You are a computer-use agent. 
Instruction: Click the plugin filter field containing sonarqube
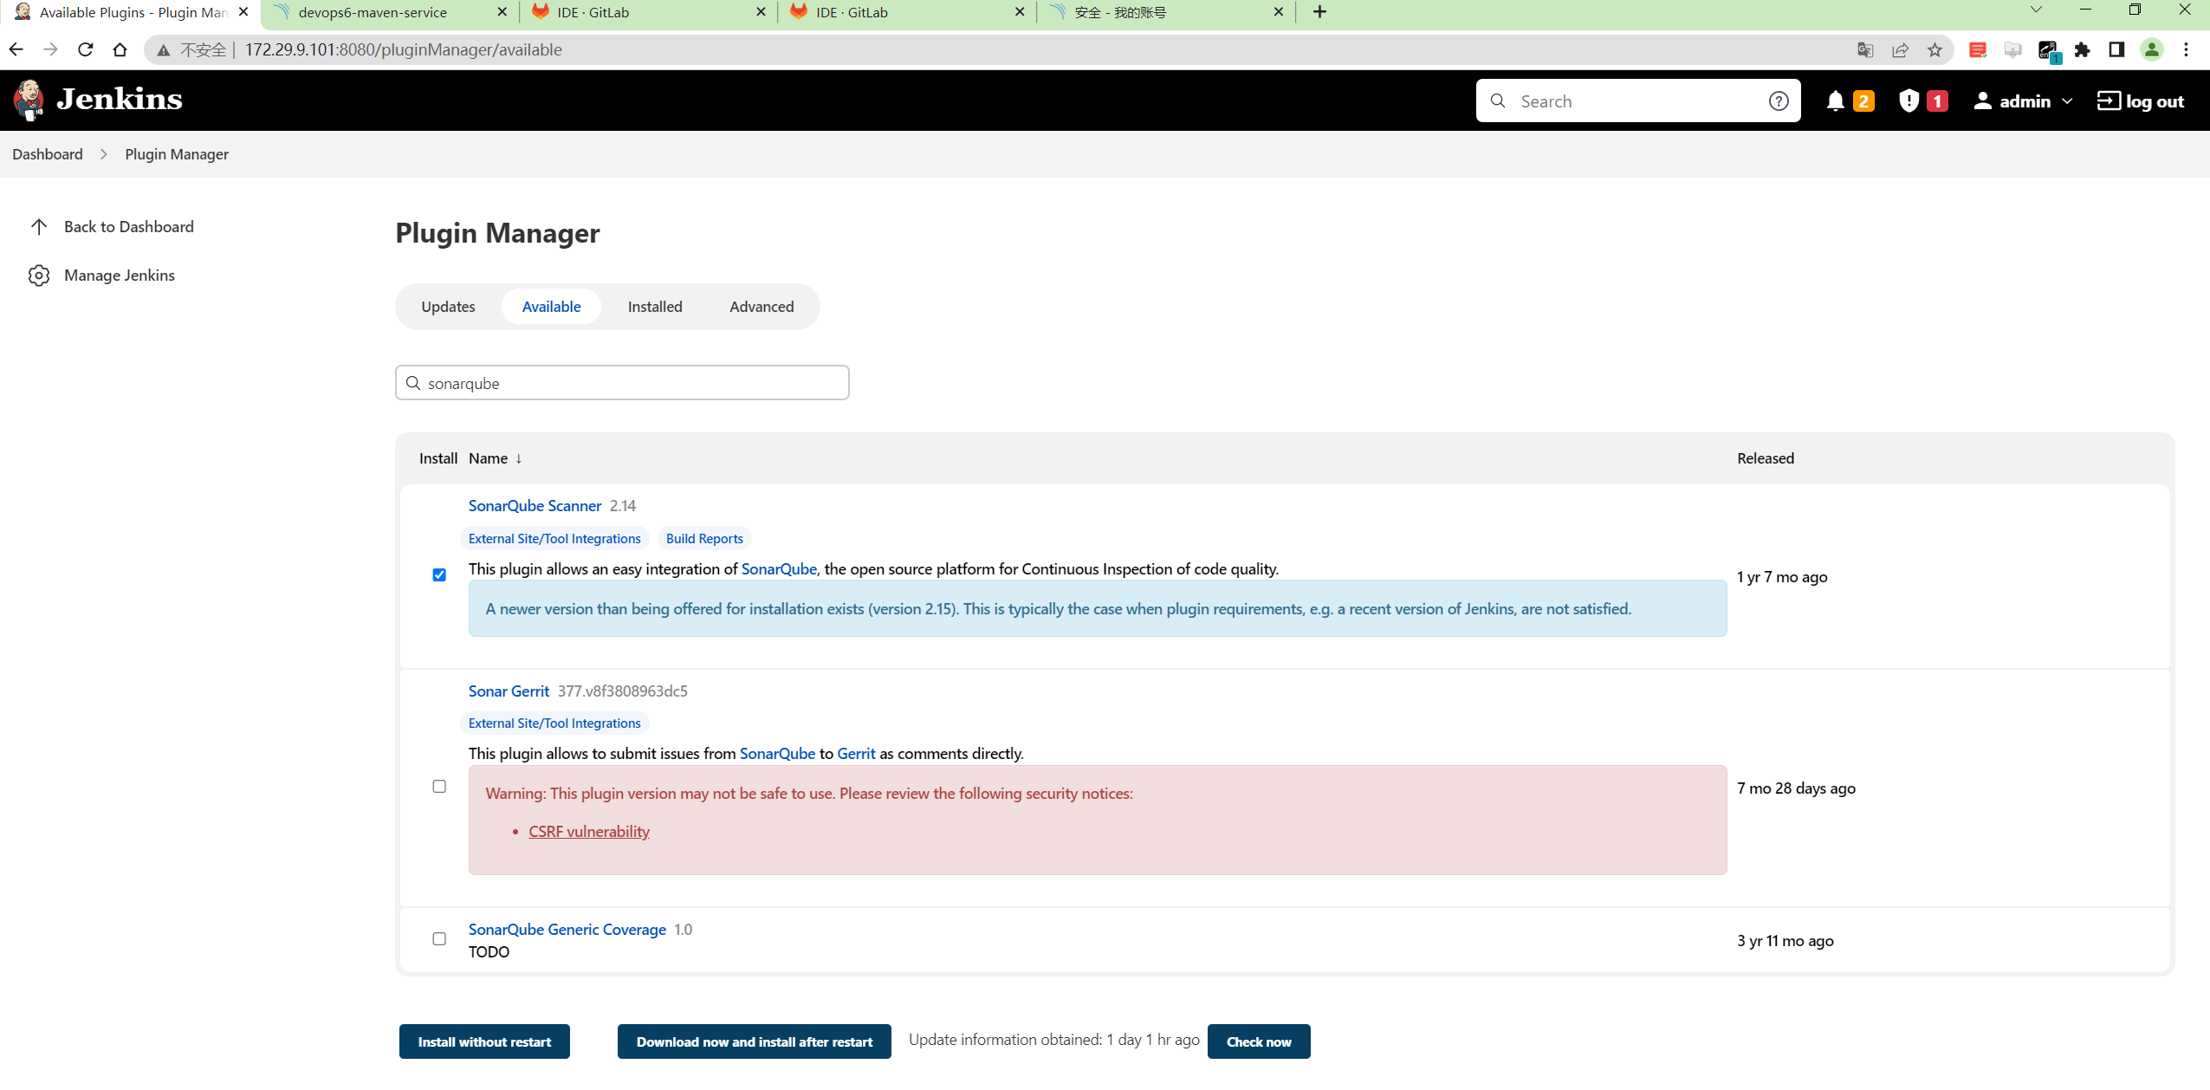pyautogui.click(x=622, y=383)
